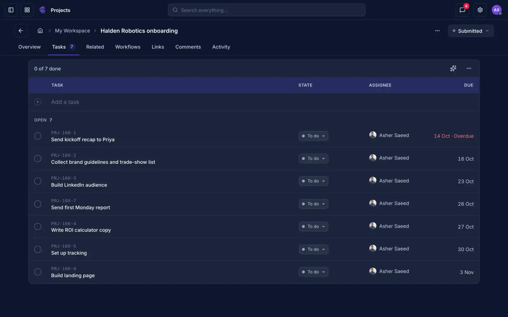The width and height of the screenshot is (508, 317).
Task: Click the AI sparkle icon in task list
Action: coord(453,68)
